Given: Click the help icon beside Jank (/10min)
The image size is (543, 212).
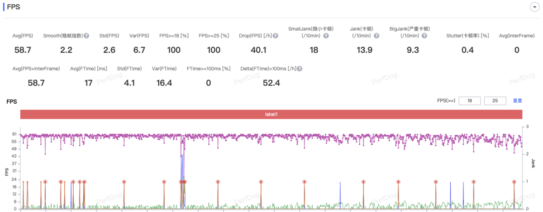Looking at the screenshot, I should [377, 36].
